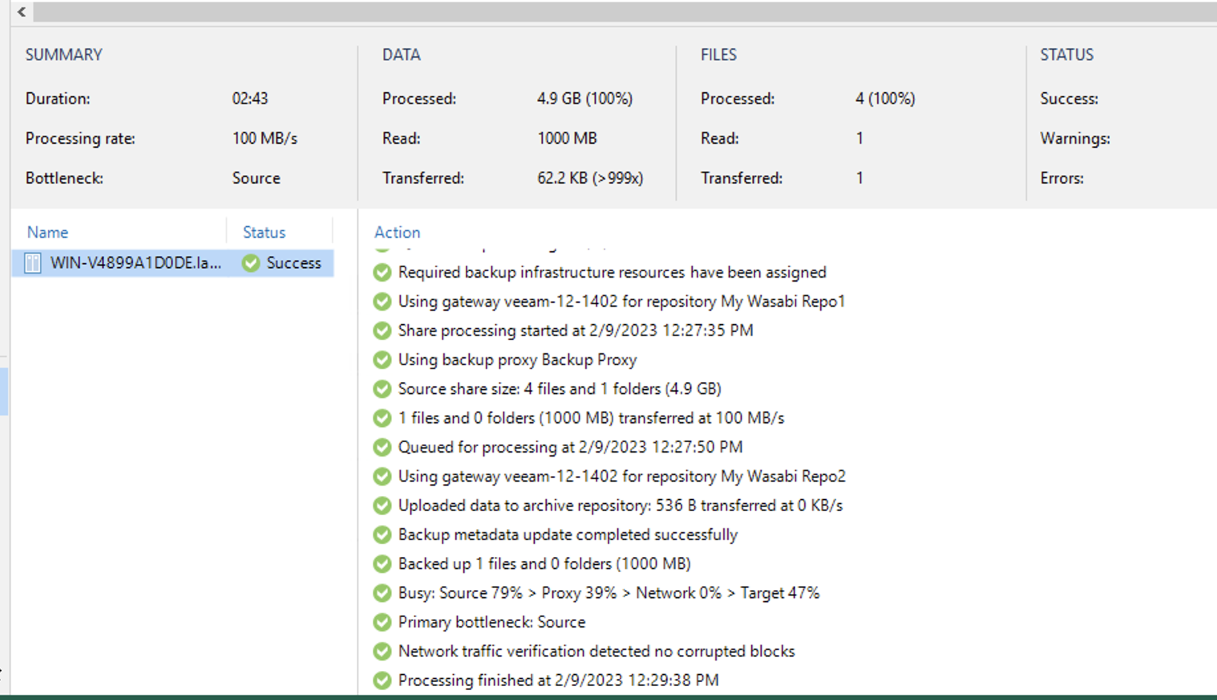Click the Success: label under Status
Screen dimensions: 1217x700
1069,99
